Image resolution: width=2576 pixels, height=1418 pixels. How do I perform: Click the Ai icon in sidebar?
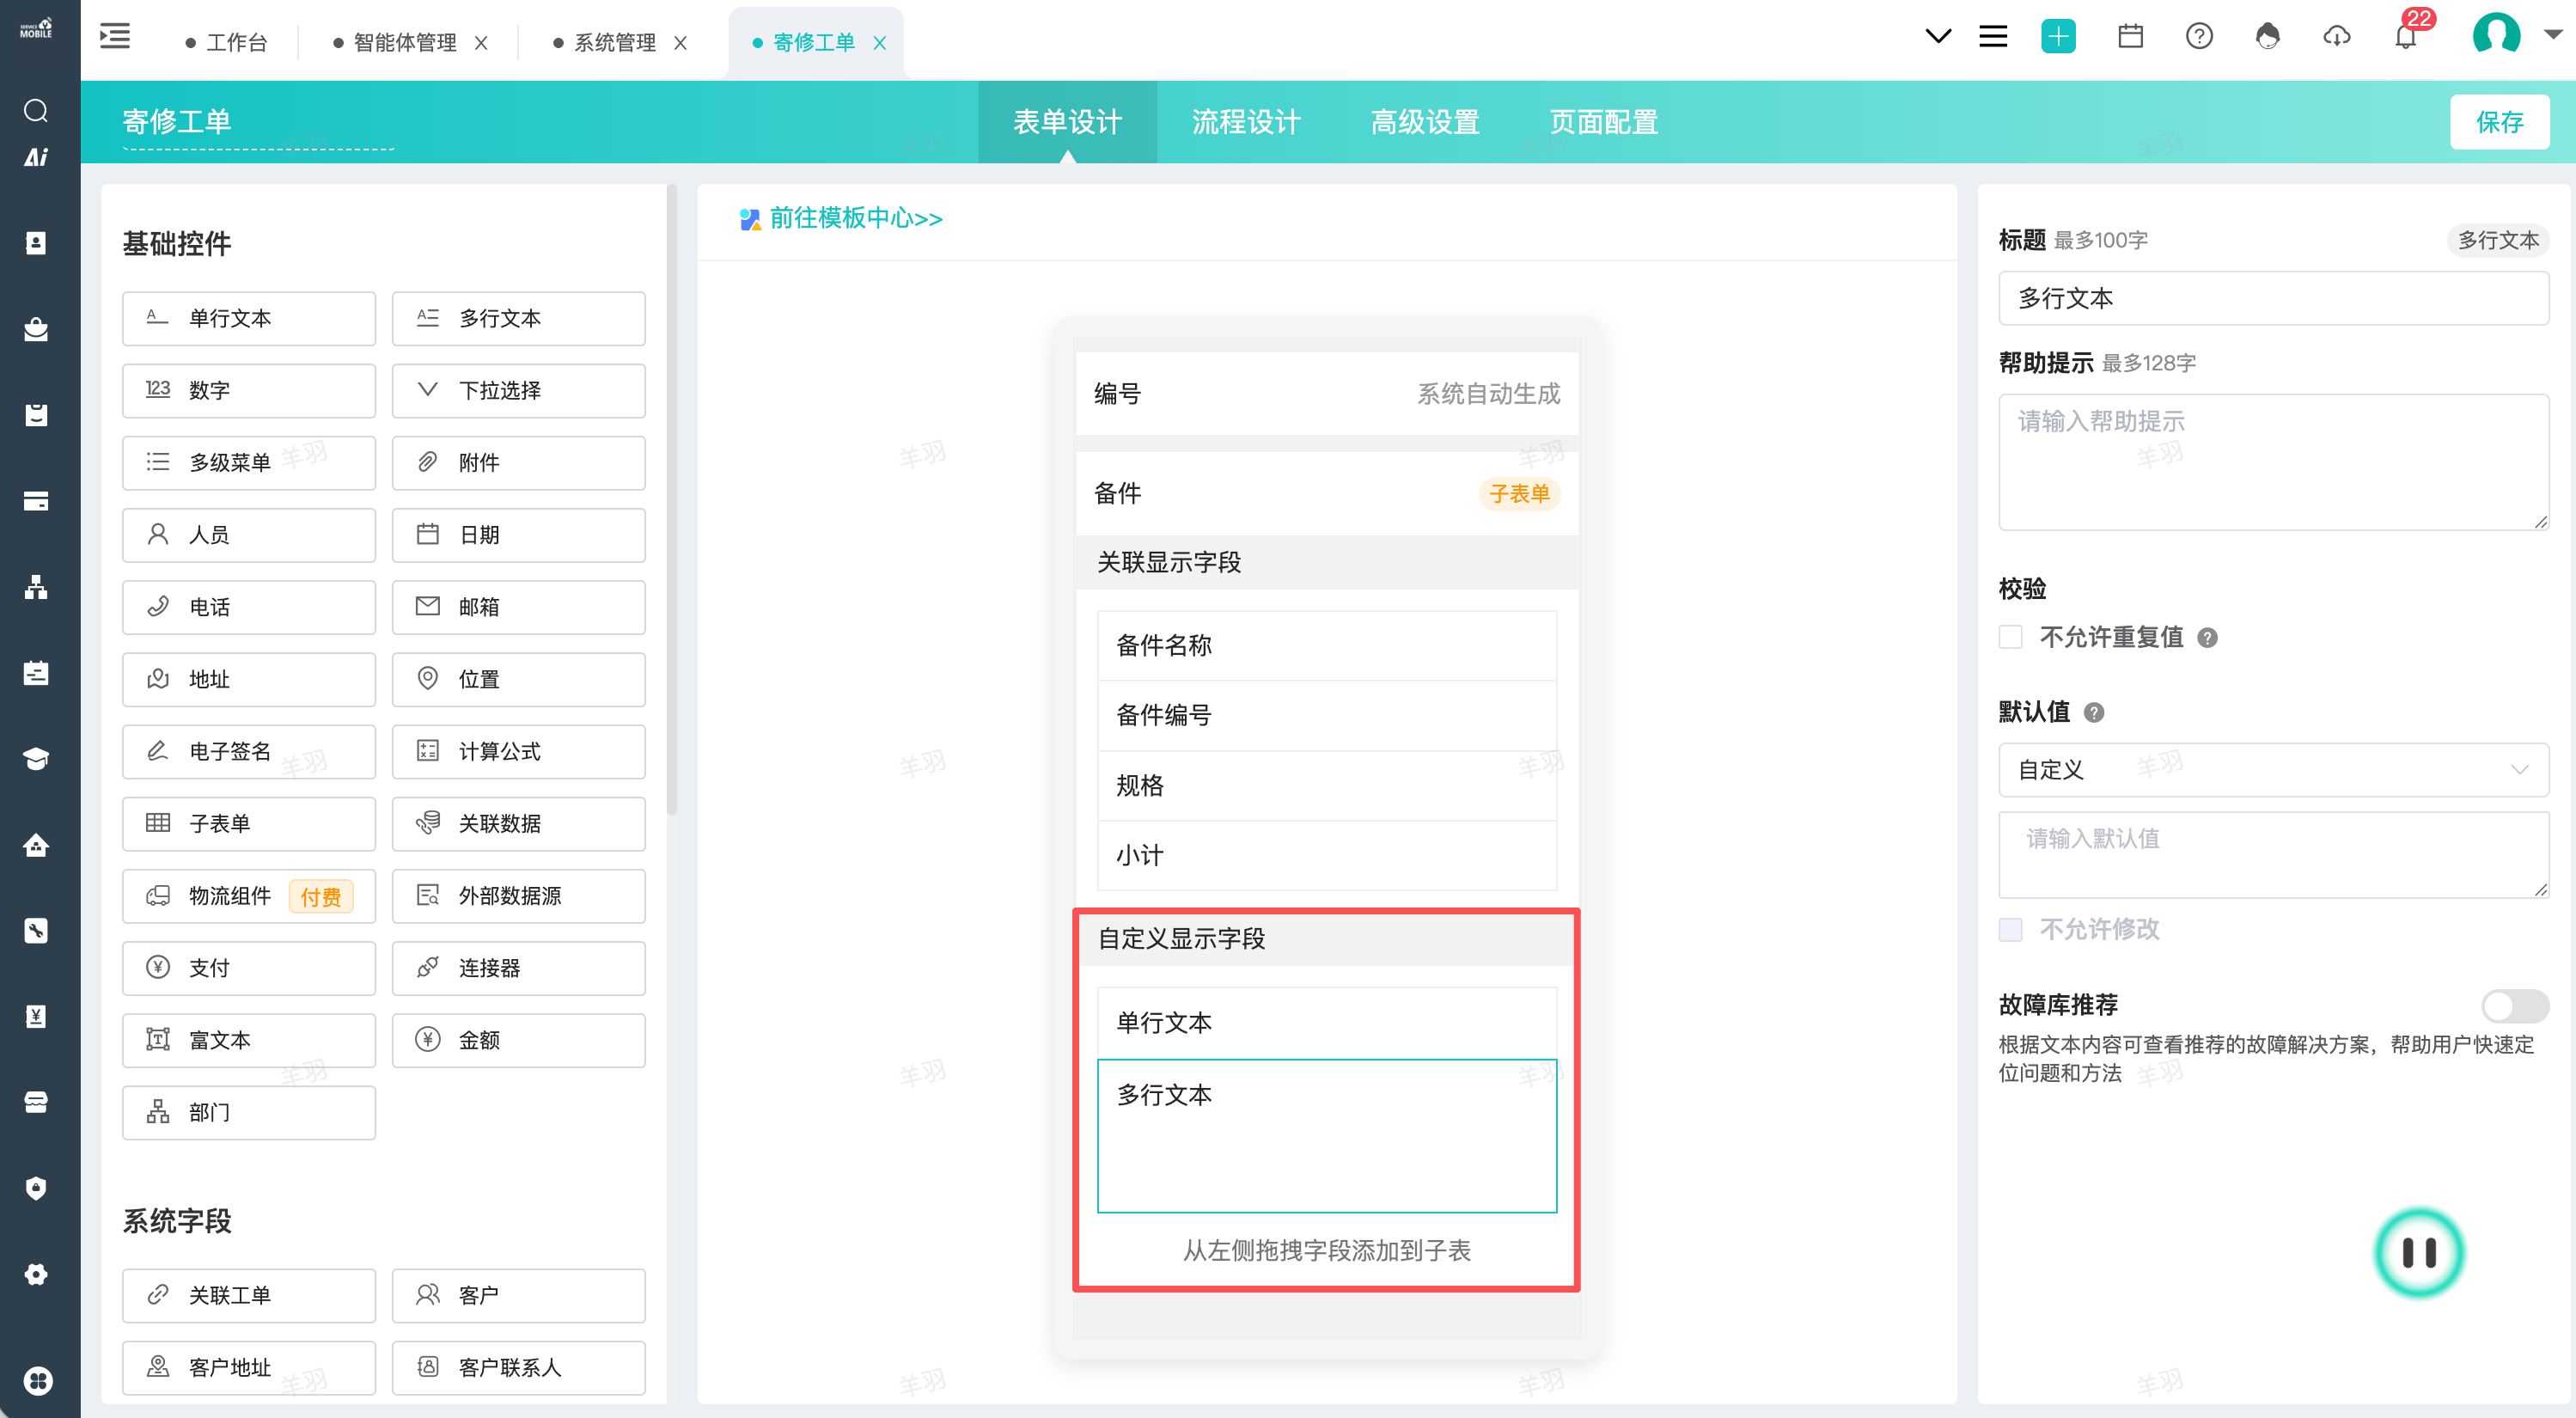coord(36,157)
